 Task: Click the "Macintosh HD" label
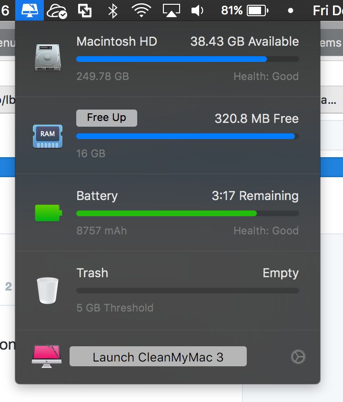[117, 41]
